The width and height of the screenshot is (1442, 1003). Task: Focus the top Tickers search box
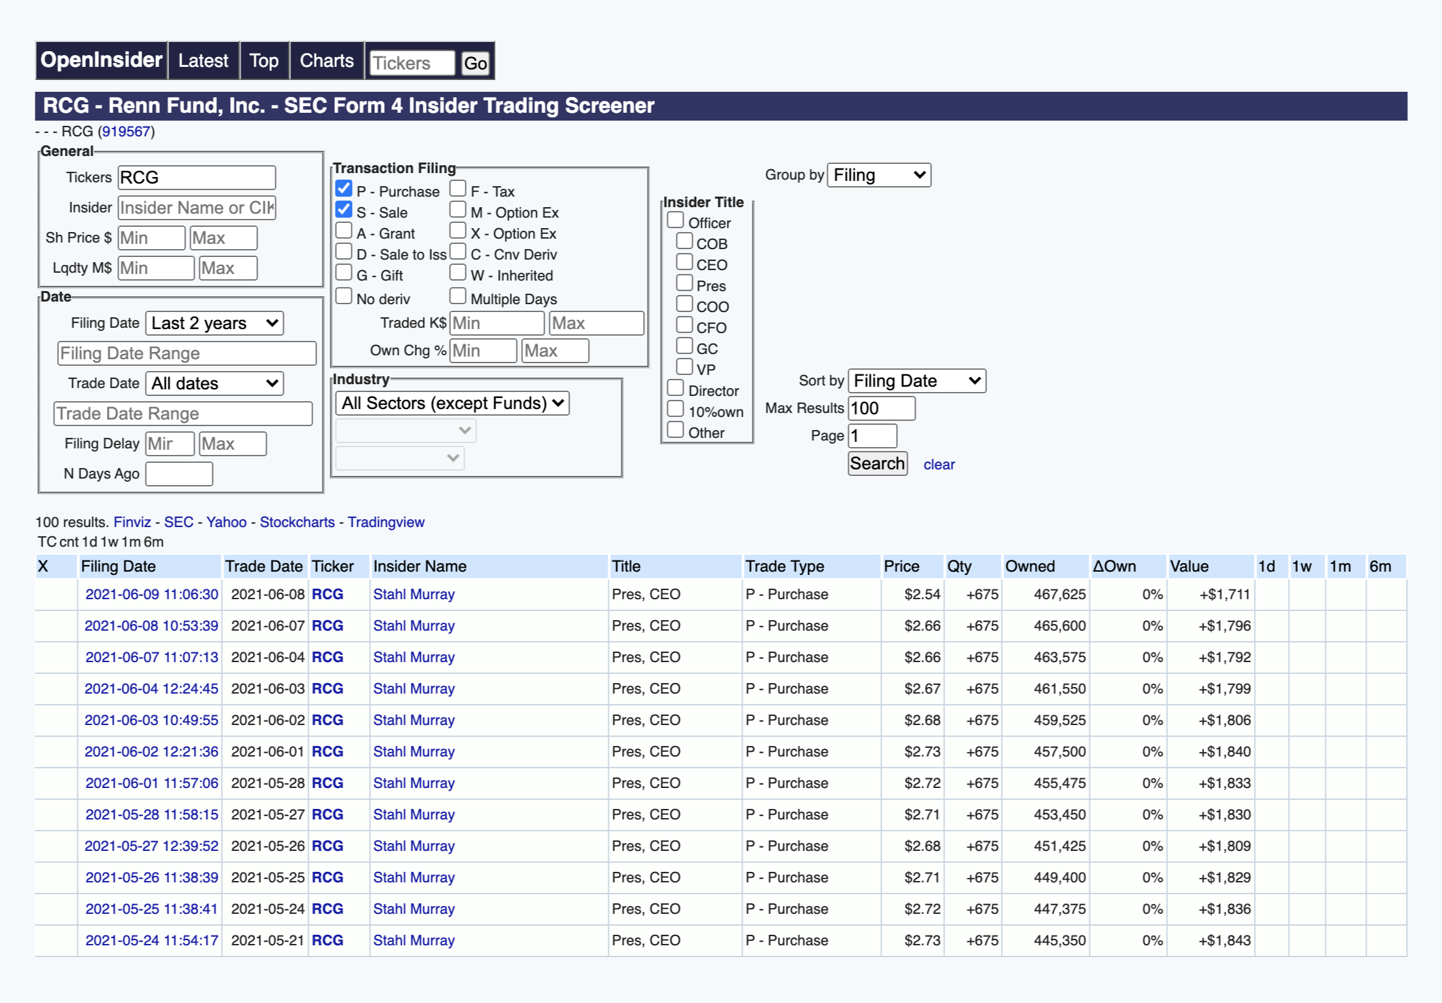tap(412, 64)
